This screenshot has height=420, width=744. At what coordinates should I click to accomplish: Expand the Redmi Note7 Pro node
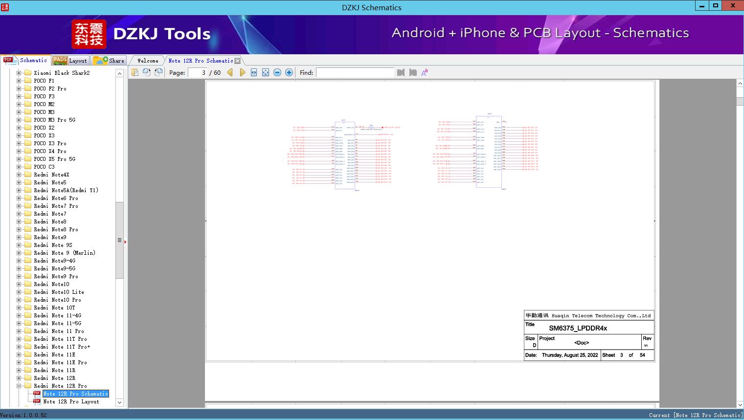pyautogui.click(x=19, y=206)
